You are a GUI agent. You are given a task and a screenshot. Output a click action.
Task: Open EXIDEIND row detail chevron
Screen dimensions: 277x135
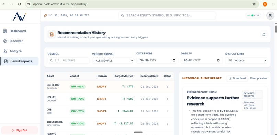coord(167,87)
